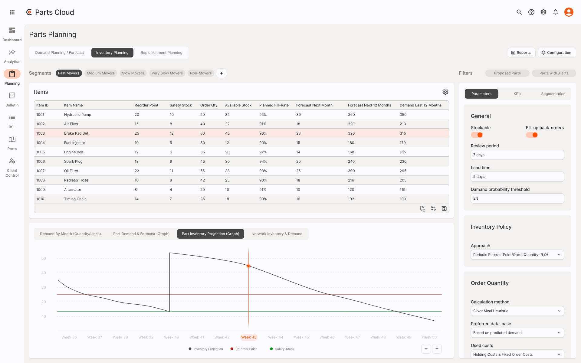Open Parameters tab in right panel

pyautogui.click(x=481, y=94)
